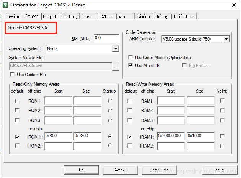Select ROM3 Startup radio button
This screenshot has height=178, width=241.
tap(110, 121)
